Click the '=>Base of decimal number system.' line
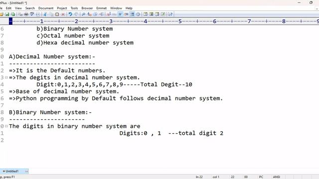This screenshot has height=179, width=319. [64, 91]
